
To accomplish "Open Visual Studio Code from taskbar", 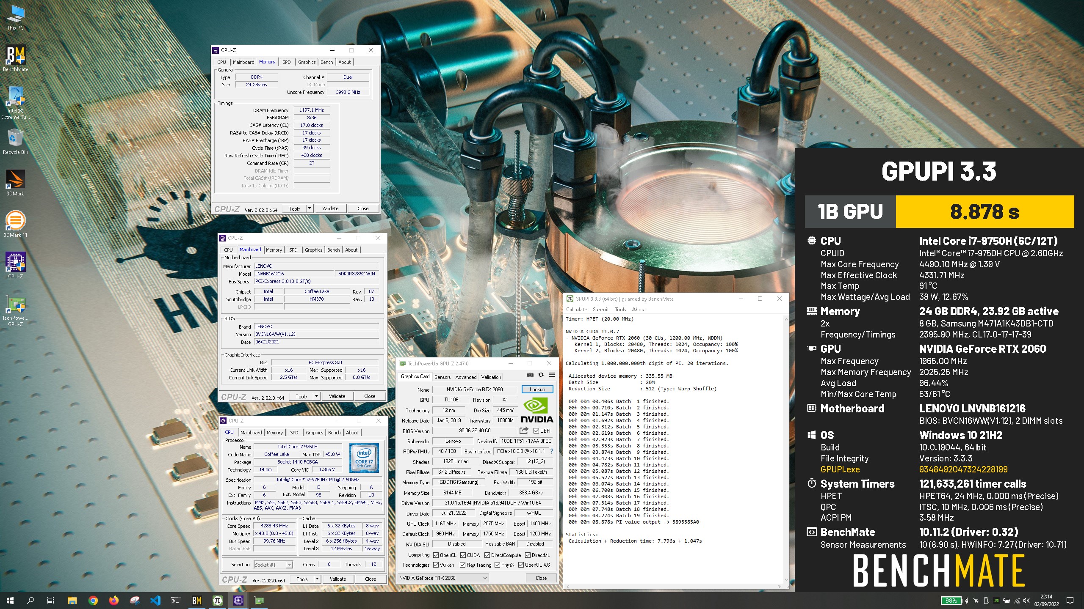I will click(155, 600).
